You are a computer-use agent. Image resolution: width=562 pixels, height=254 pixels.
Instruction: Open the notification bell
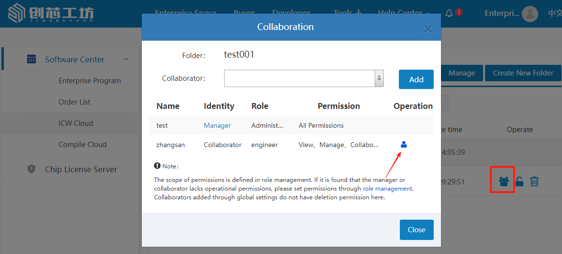[x=449, y=13]
